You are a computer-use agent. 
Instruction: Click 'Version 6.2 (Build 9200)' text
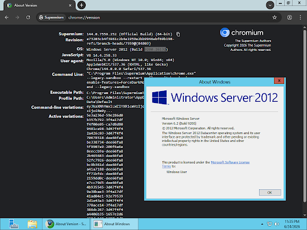pyautogui.click(x=179, y=123)
